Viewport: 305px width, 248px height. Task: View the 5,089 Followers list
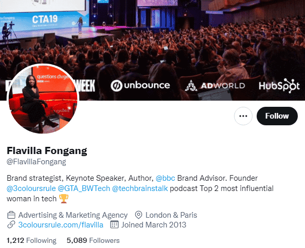[93, 240]
